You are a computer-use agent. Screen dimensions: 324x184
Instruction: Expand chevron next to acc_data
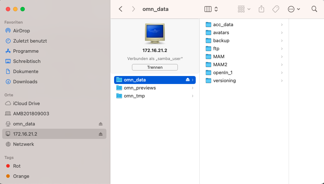click(x=282, y=25)
